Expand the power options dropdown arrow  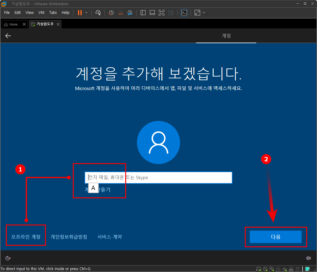(86, 13)
